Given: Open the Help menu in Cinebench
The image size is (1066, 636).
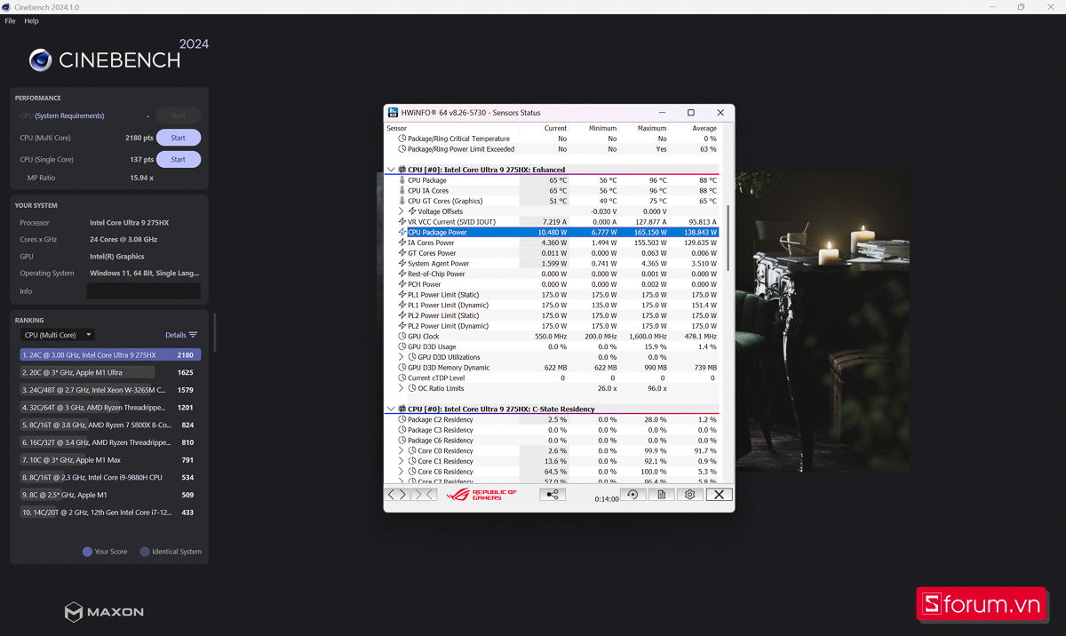Looking at the screenshot, I should click(x=31, y=20).
